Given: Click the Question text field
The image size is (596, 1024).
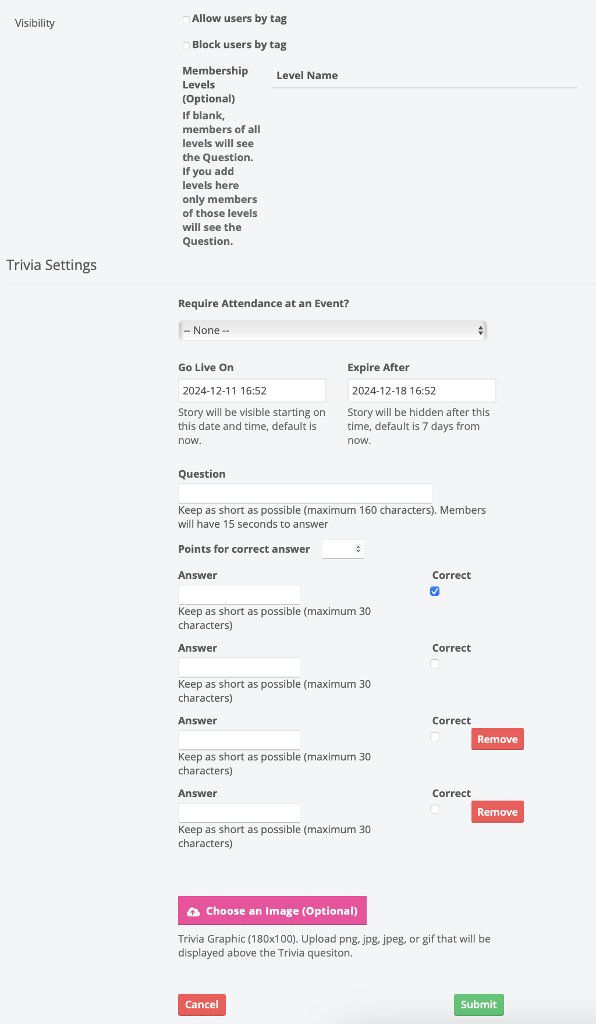Looking at the screenshot, I should (x=305, y=493).
